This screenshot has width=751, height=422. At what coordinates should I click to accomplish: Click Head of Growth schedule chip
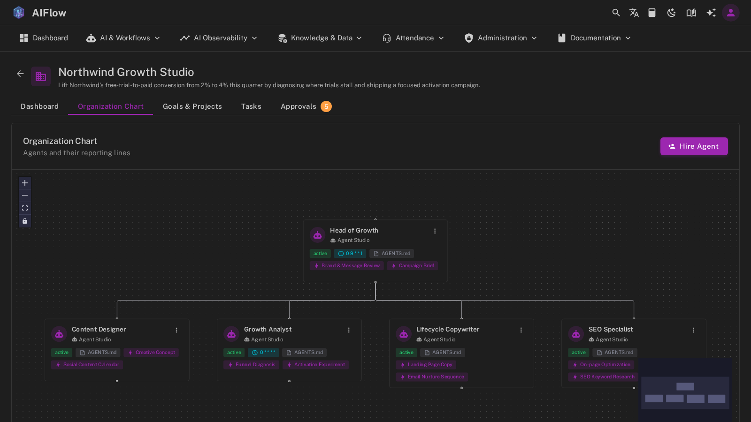(350, 254)
